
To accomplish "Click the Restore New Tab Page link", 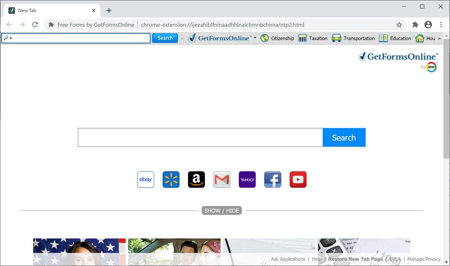I will 356,259.
